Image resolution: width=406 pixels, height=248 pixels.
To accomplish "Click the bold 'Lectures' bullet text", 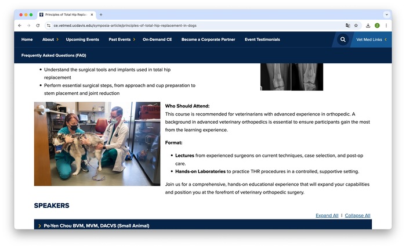I will (x=184, y=156).
